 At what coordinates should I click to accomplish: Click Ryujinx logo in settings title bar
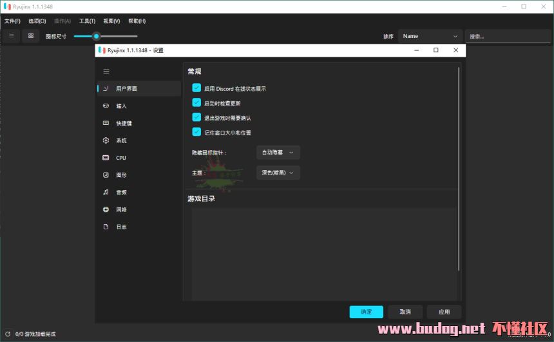click(x=102, y=50)
